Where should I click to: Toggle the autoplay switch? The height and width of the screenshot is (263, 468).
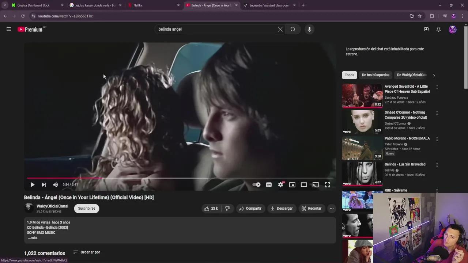tap(257, 185)
